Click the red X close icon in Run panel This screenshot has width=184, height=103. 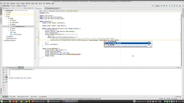[3, 88]
